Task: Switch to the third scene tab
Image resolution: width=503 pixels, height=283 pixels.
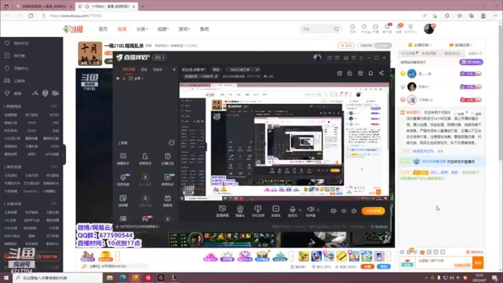Action: tap(158, 69)
